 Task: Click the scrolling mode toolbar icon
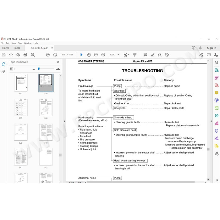[135, 55]
